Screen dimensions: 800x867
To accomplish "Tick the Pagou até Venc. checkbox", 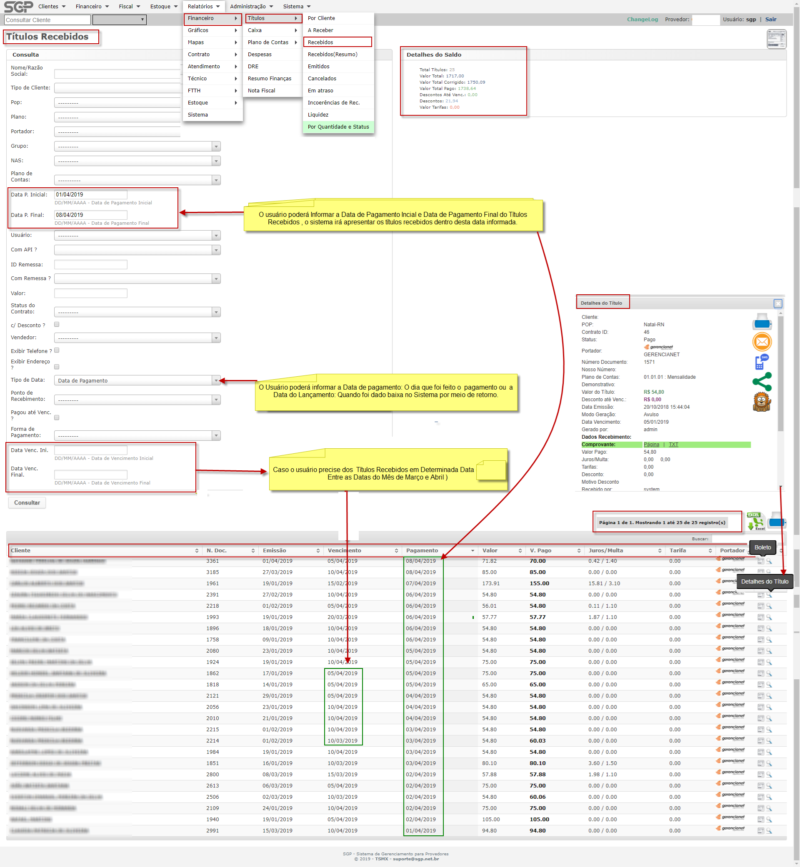I will 57,417.
